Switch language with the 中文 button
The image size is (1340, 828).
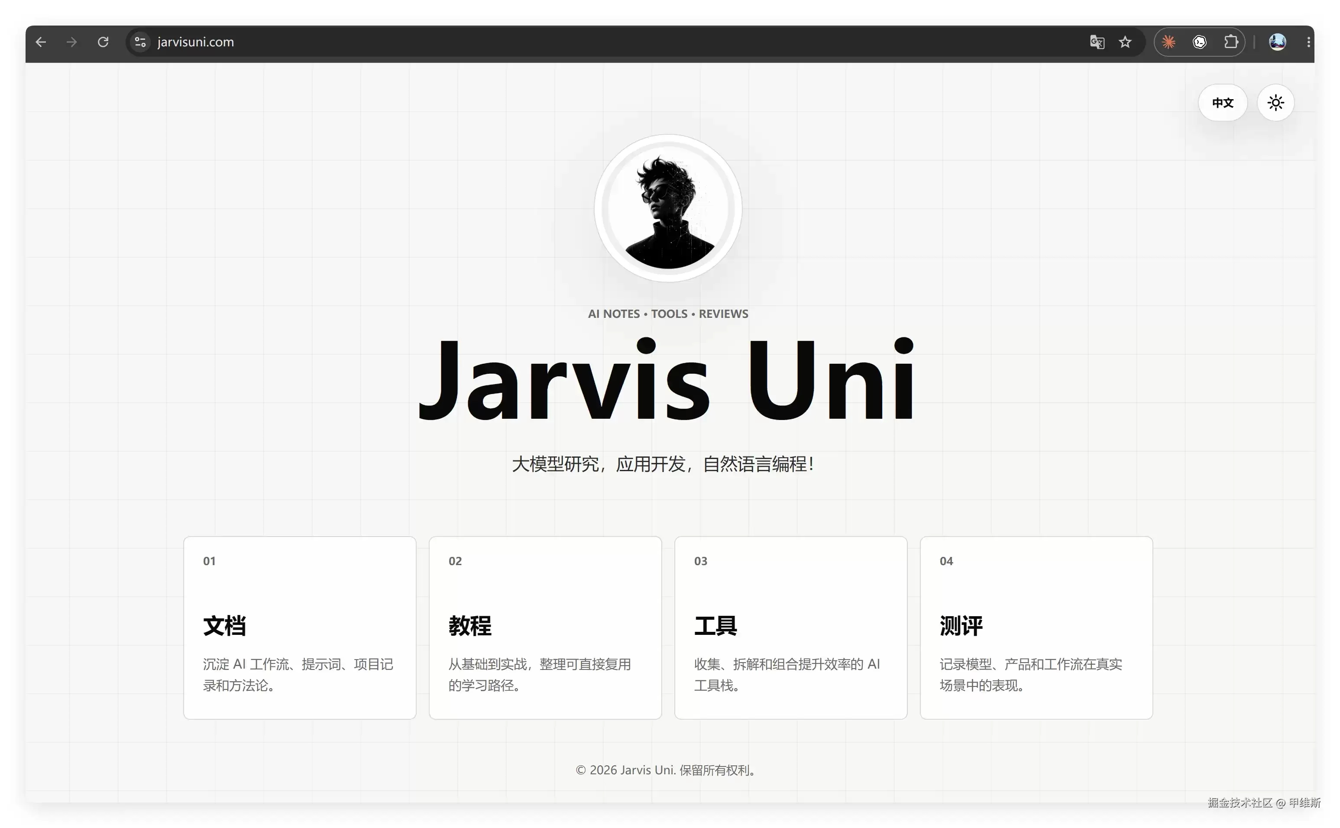(1222, 102)
